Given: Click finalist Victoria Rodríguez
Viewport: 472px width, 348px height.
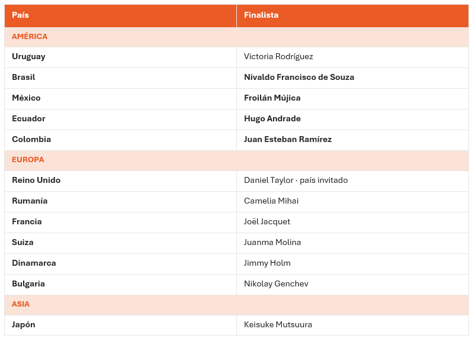Looking at the screenshot, I should click(278, 57).
